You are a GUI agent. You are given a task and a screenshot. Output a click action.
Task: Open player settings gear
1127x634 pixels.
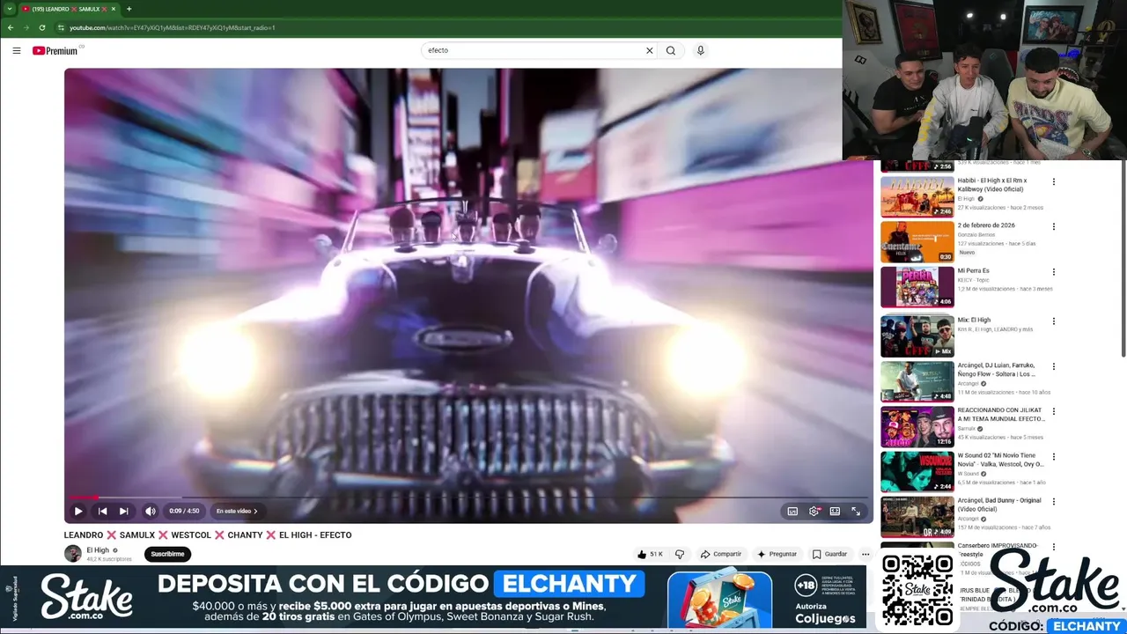click(814, 511)
